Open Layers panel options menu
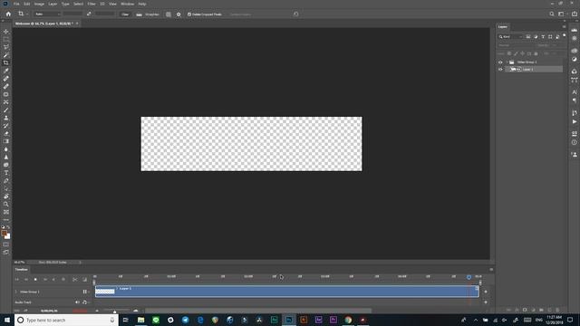Viewport: 580px width, 326px height. point(564,26)
